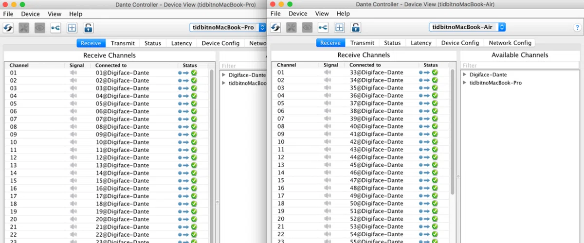Viewport: 584px width, 243px height.
Task: Click the eye identify icon in MacBook-Pro window
Action: [40, 28]
